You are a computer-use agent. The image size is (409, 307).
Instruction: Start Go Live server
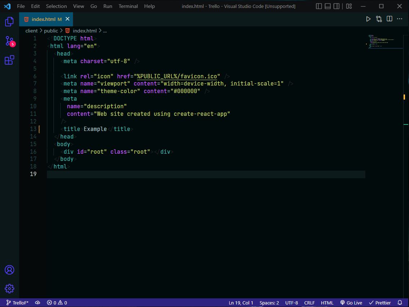tap(351, 303)
